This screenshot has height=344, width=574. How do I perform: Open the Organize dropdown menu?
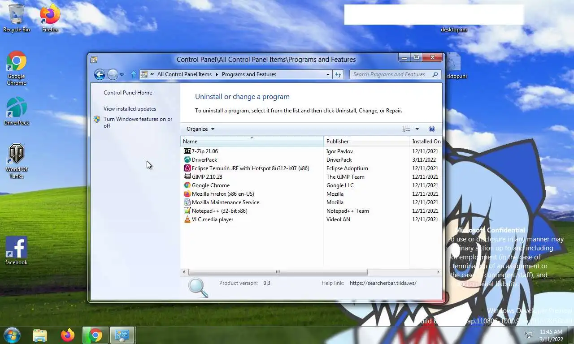(200, 129)
